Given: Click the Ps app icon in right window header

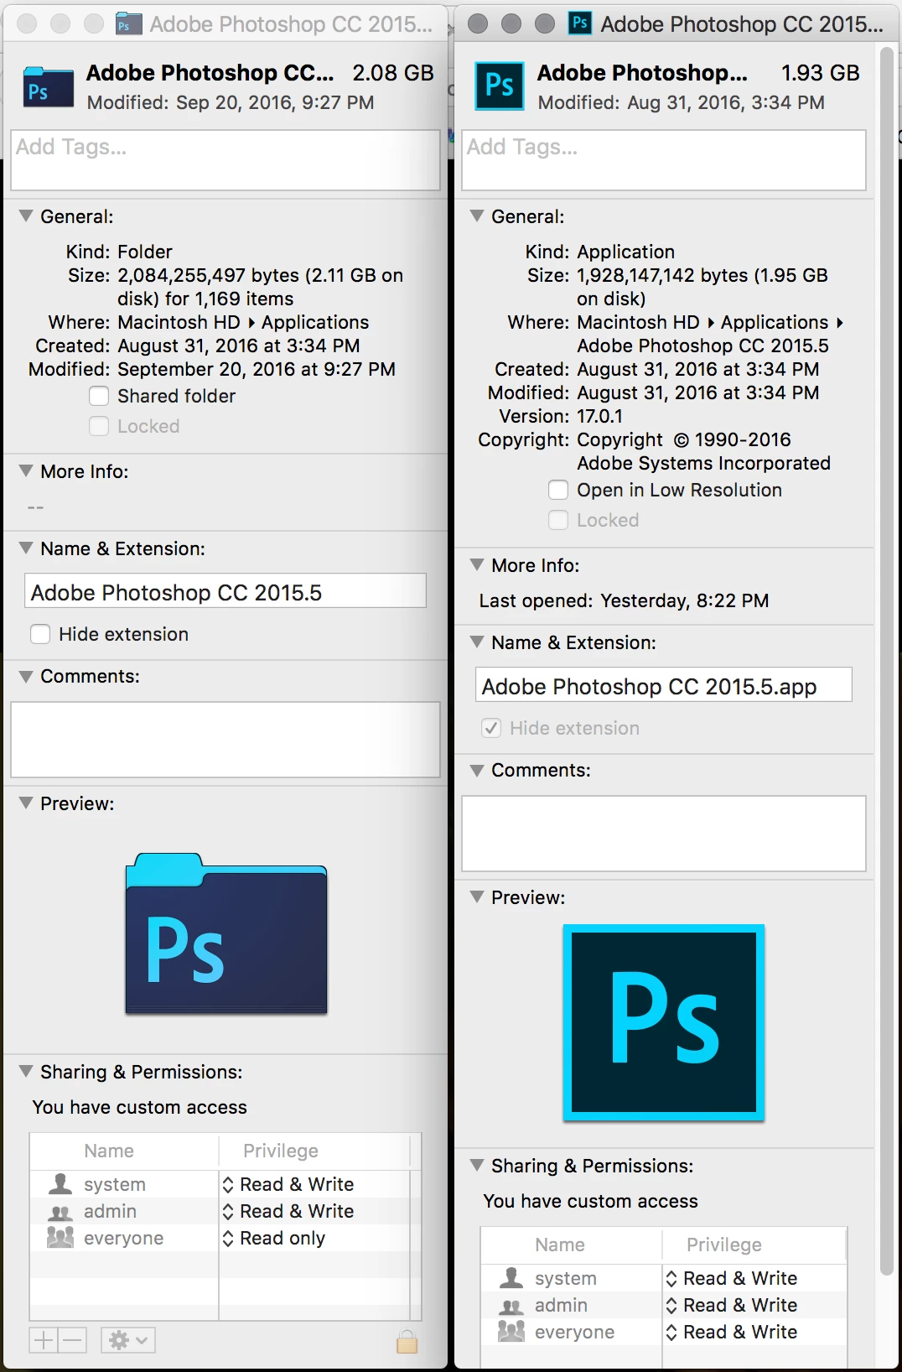Looking at the screenshot, I should [500, 86].
